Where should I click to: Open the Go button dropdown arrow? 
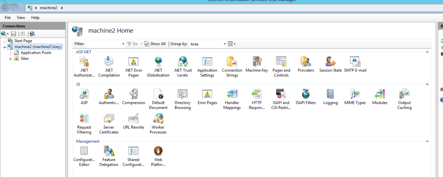(142, 44)
